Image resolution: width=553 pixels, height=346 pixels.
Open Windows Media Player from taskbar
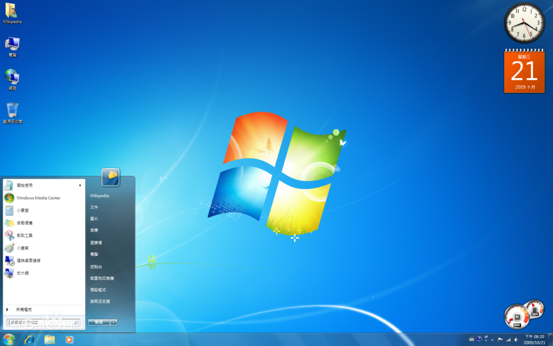pyautogui.click(x=69, y=339)
